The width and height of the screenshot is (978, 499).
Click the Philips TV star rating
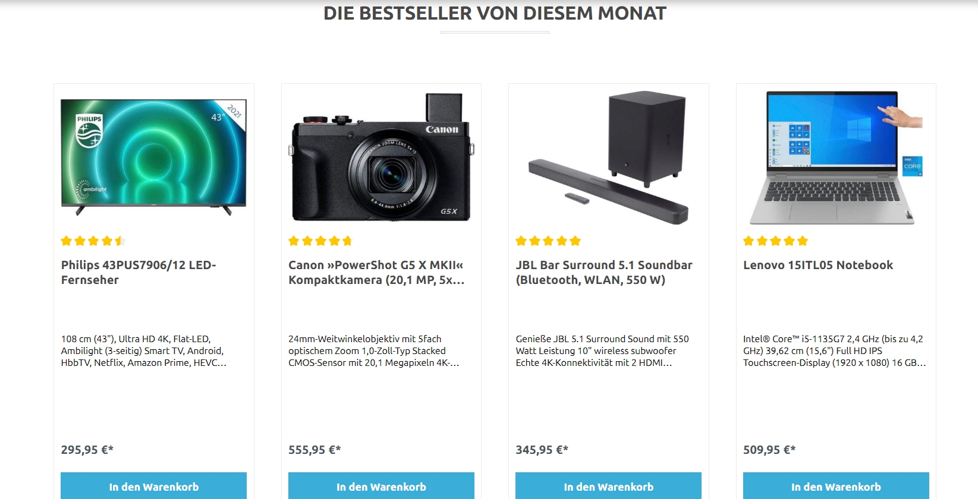pyautogui.click(x=93, y=241)
